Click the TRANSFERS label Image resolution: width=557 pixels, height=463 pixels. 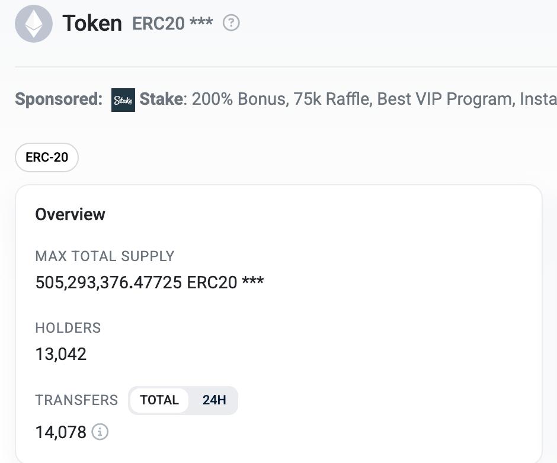(x=76, y=400)
